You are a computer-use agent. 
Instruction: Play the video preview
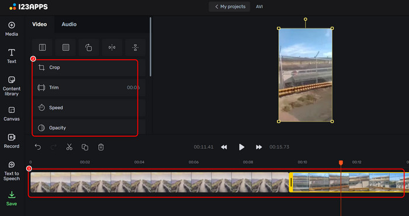(241, 147)
